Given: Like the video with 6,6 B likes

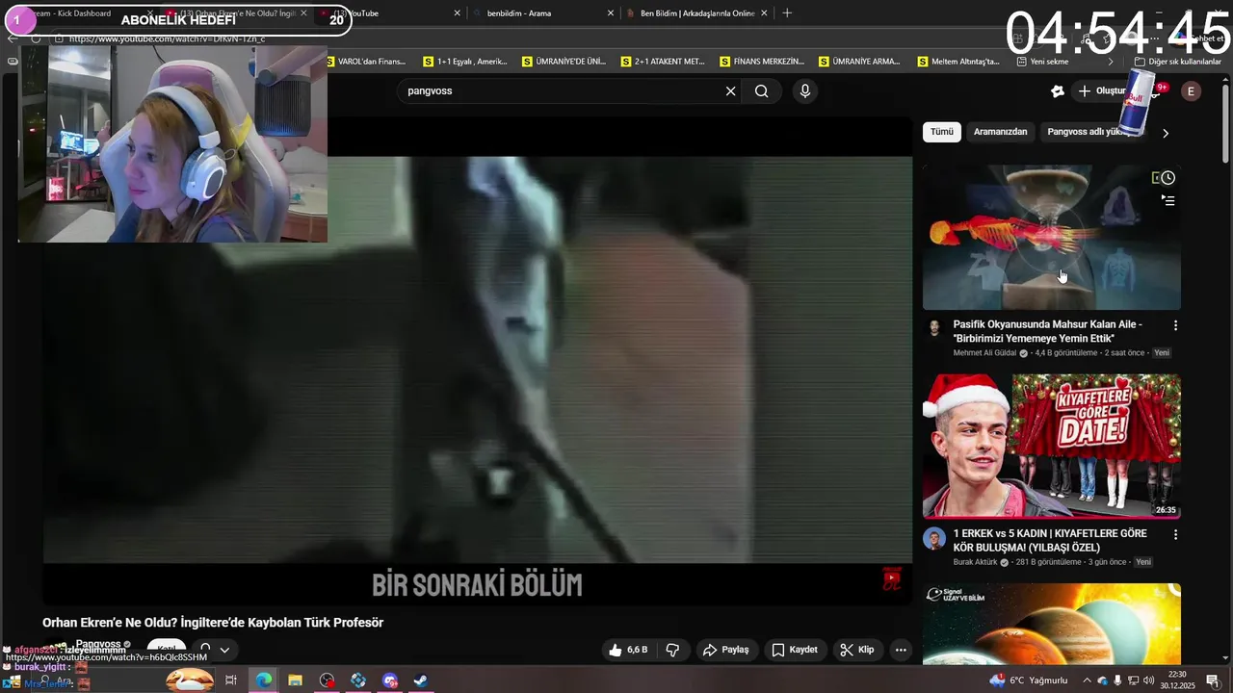Looking at the screenshot, I should point(628,650).
